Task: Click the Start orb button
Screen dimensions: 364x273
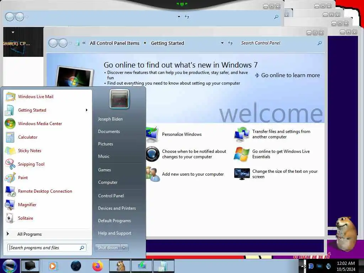Action: (x=10, y=266)
